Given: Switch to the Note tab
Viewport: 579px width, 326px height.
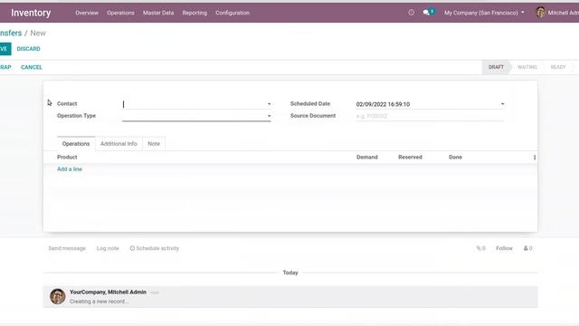Looking at the screenshot, I should coord(154,144).
